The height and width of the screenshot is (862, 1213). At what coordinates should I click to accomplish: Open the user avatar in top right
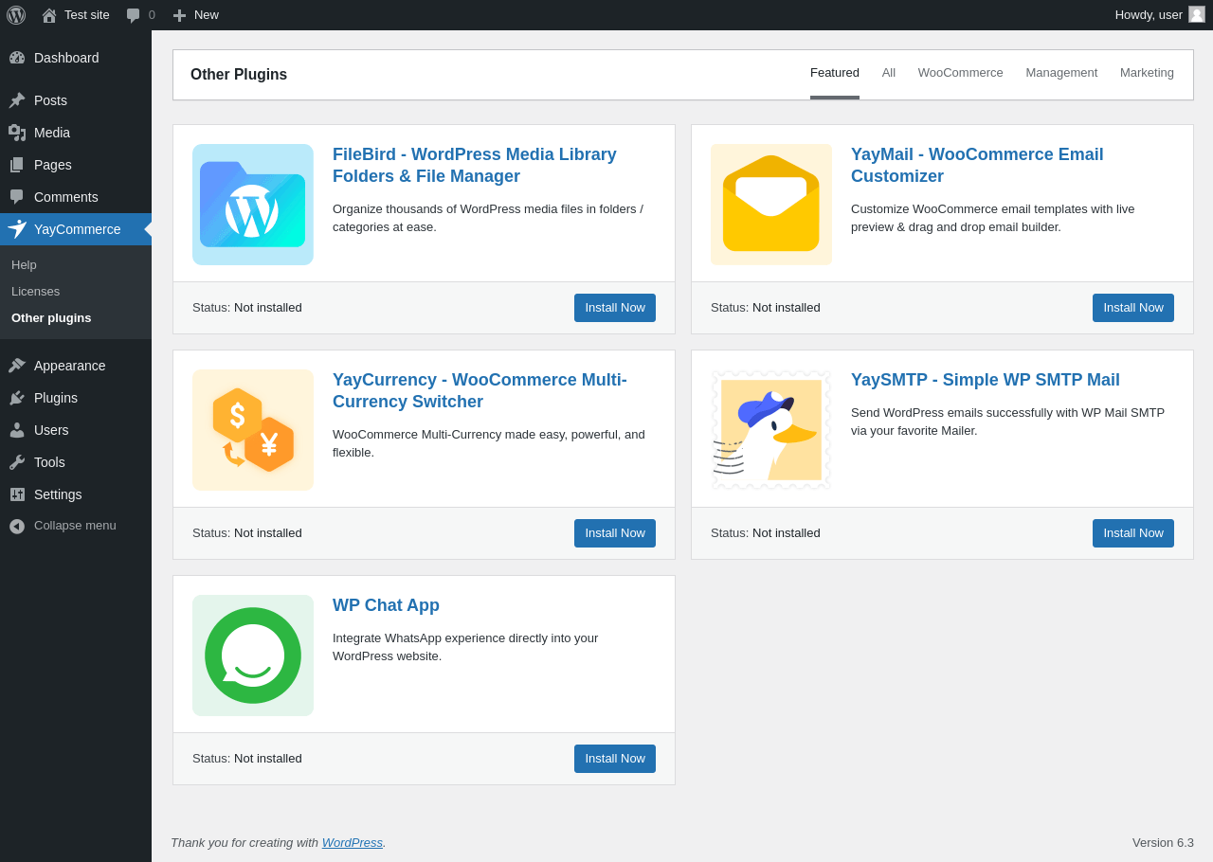point(1197,15)
